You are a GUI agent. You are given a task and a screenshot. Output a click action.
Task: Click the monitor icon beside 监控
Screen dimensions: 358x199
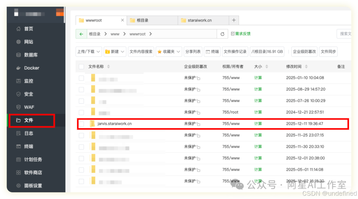click(x=19, y=81)
